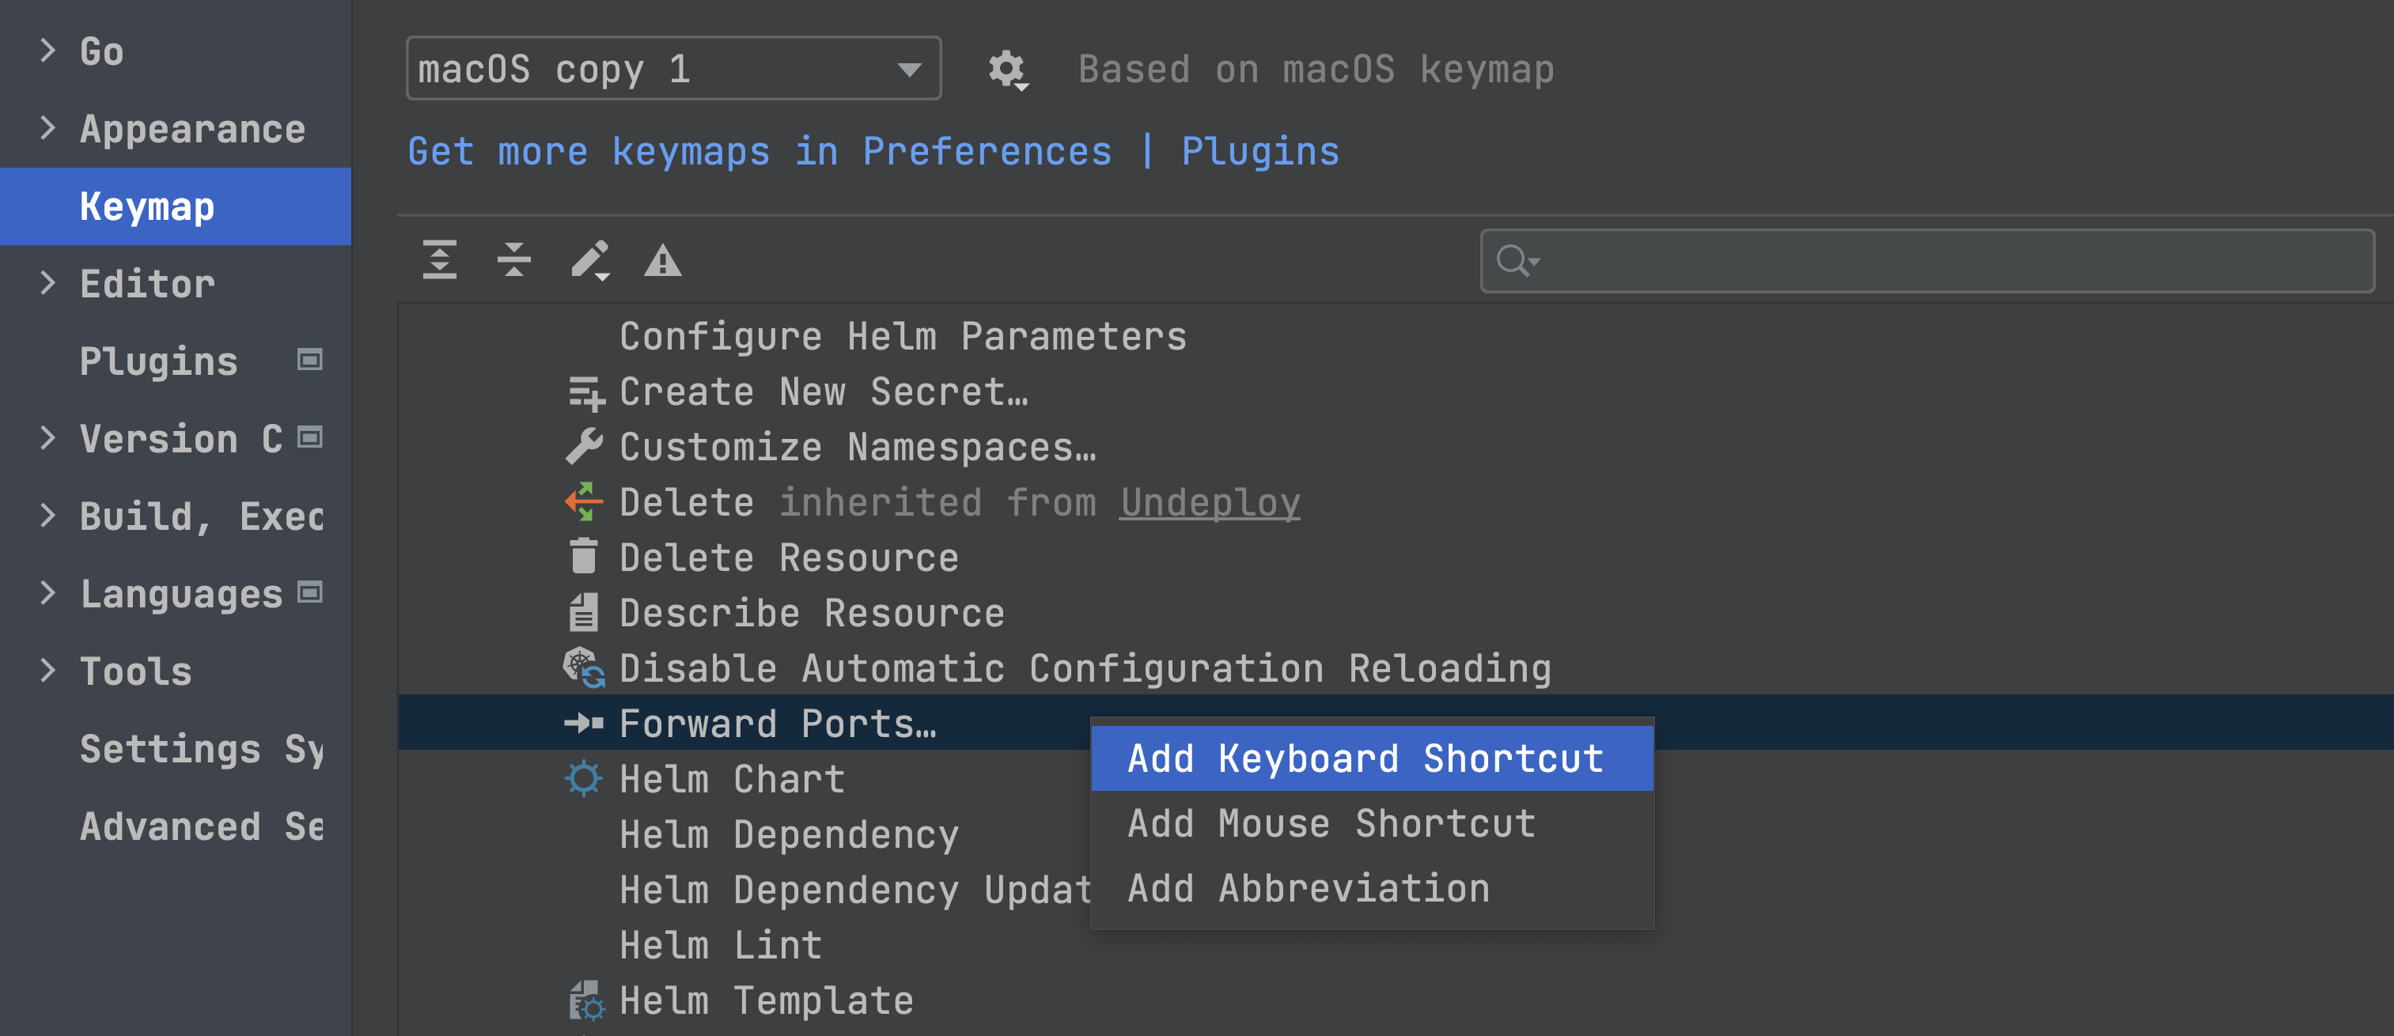
Task: Click the action search input field
Action: (1952, 261)
